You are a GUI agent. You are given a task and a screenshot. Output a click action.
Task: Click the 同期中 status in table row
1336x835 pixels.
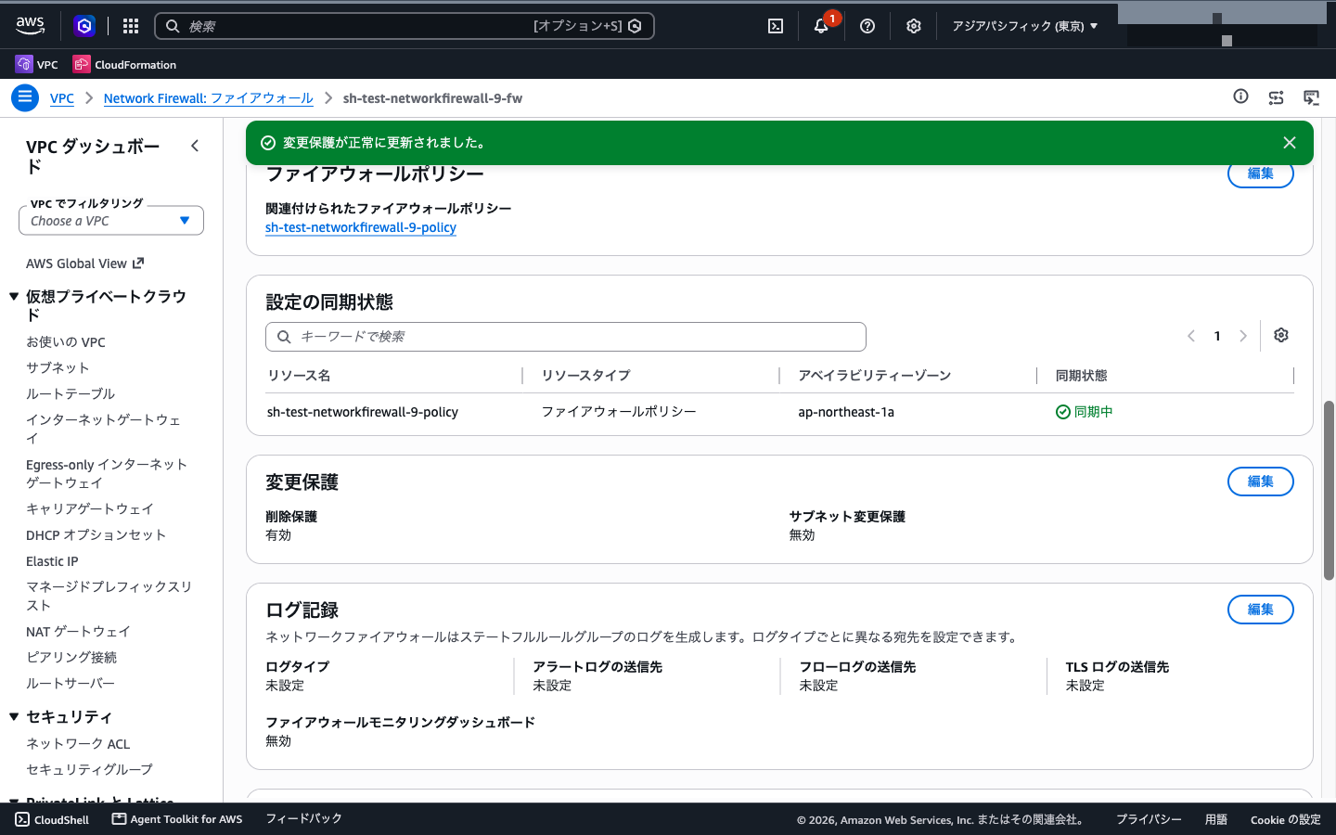pos(1085,412)
